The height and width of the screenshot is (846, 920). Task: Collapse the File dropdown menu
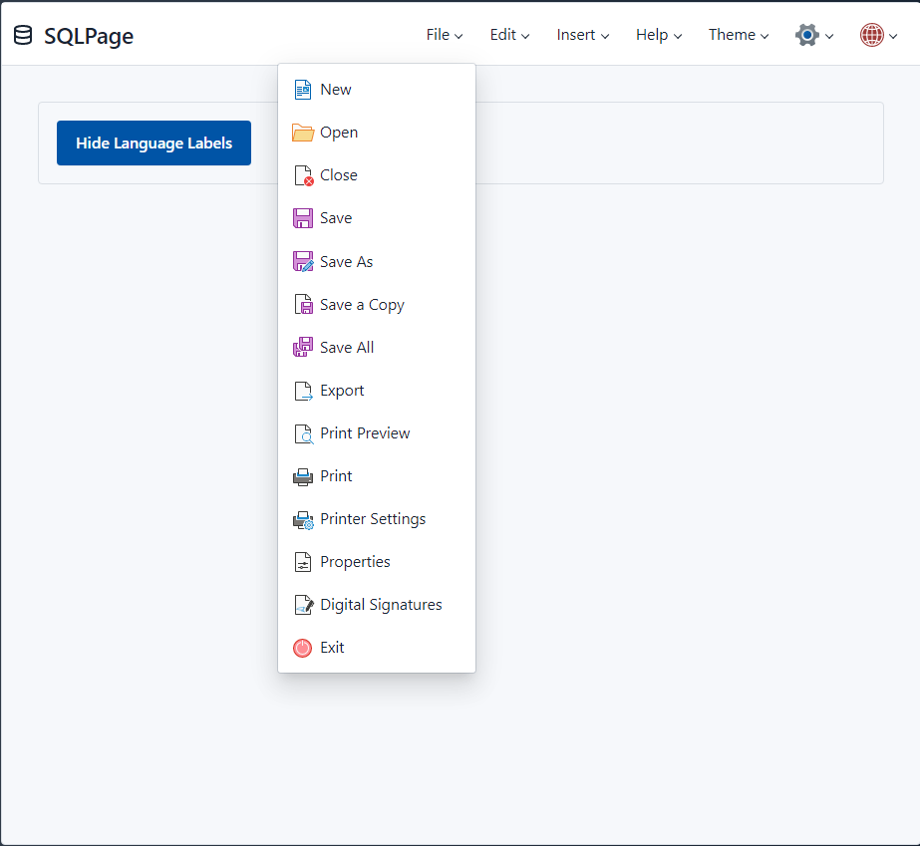click(445, 35)
